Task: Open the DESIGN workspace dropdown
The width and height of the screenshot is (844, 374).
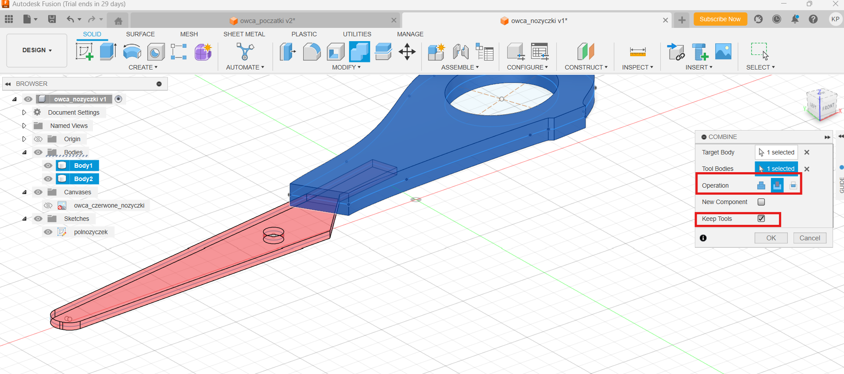Action: (x=37, y=50)
